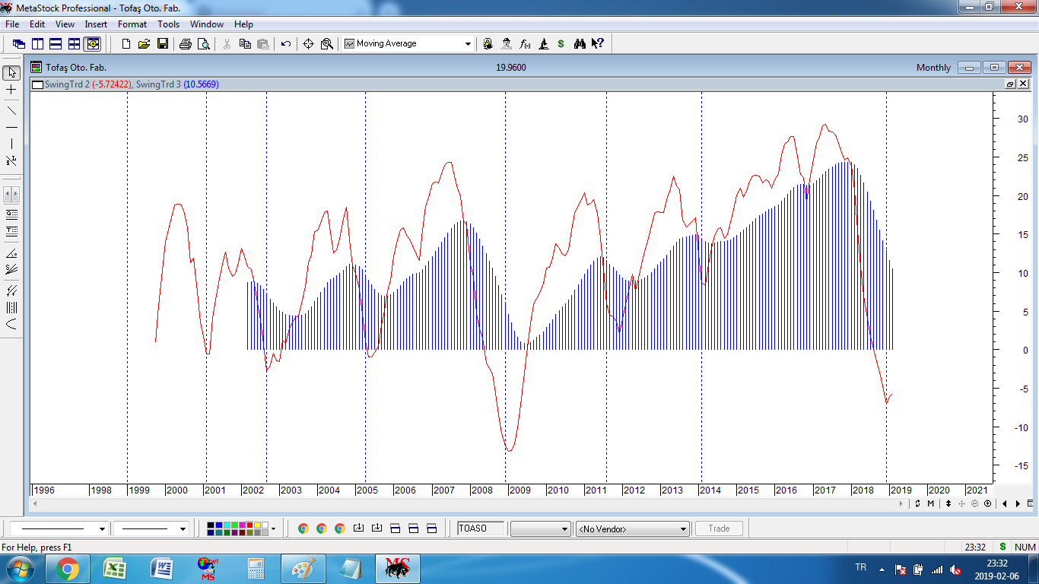Open the Edit menu

coord(37,24)
